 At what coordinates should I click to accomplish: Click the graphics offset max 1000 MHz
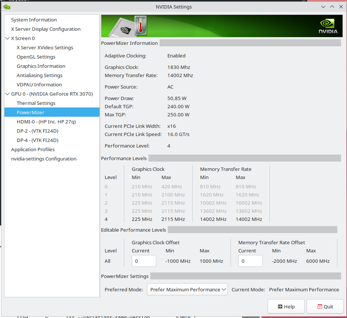(x=211, y=261)
